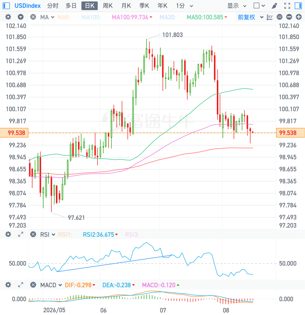The height and width of the screenshot is (315, 305).
Task: Close the MACD indicator panel
Action: pyautogui.click(x=33, y=285)
